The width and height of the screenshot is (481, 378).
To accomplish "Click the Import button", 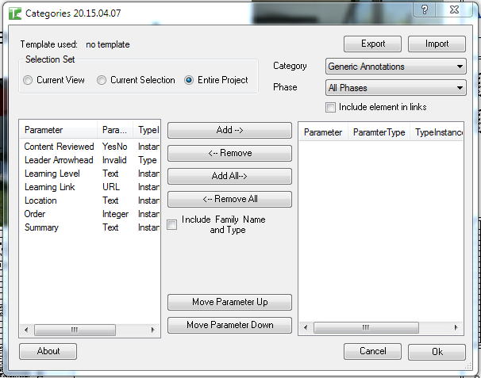I will tap(437, 44).
